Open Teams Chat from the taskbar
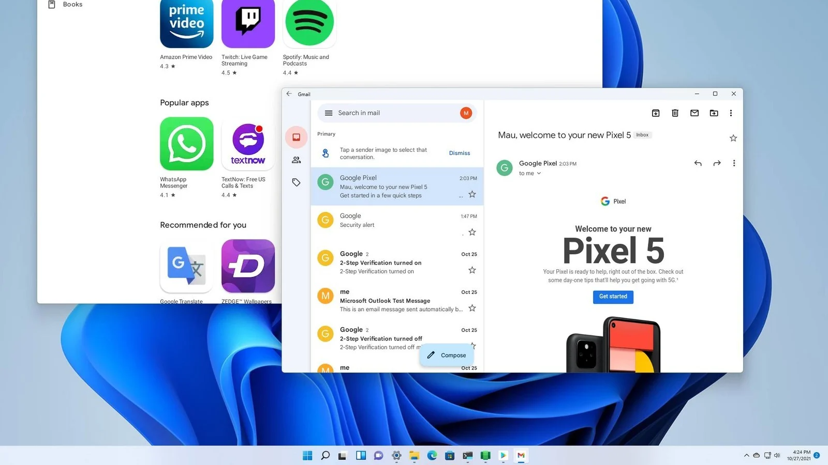Screen dimensions: 828x465 378,455
